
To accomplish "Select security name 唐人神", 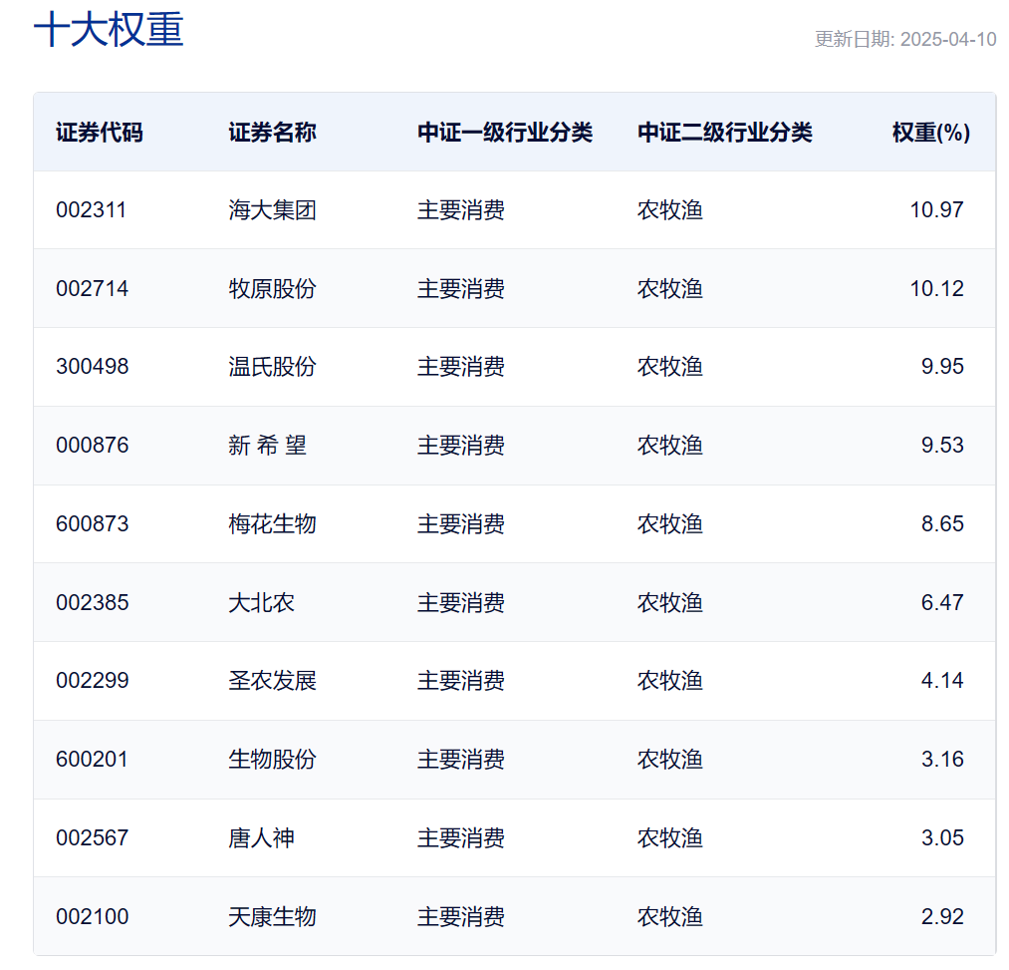I will 261,838.
